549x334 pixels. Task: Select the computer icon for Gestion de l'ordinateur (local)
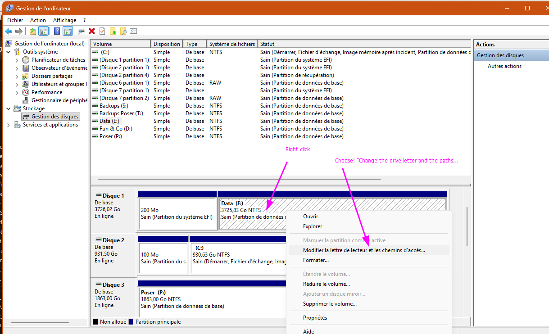pos(9,44)
